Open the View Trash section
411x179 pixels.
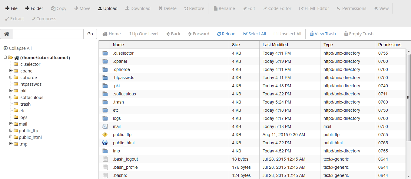point(323,34)
